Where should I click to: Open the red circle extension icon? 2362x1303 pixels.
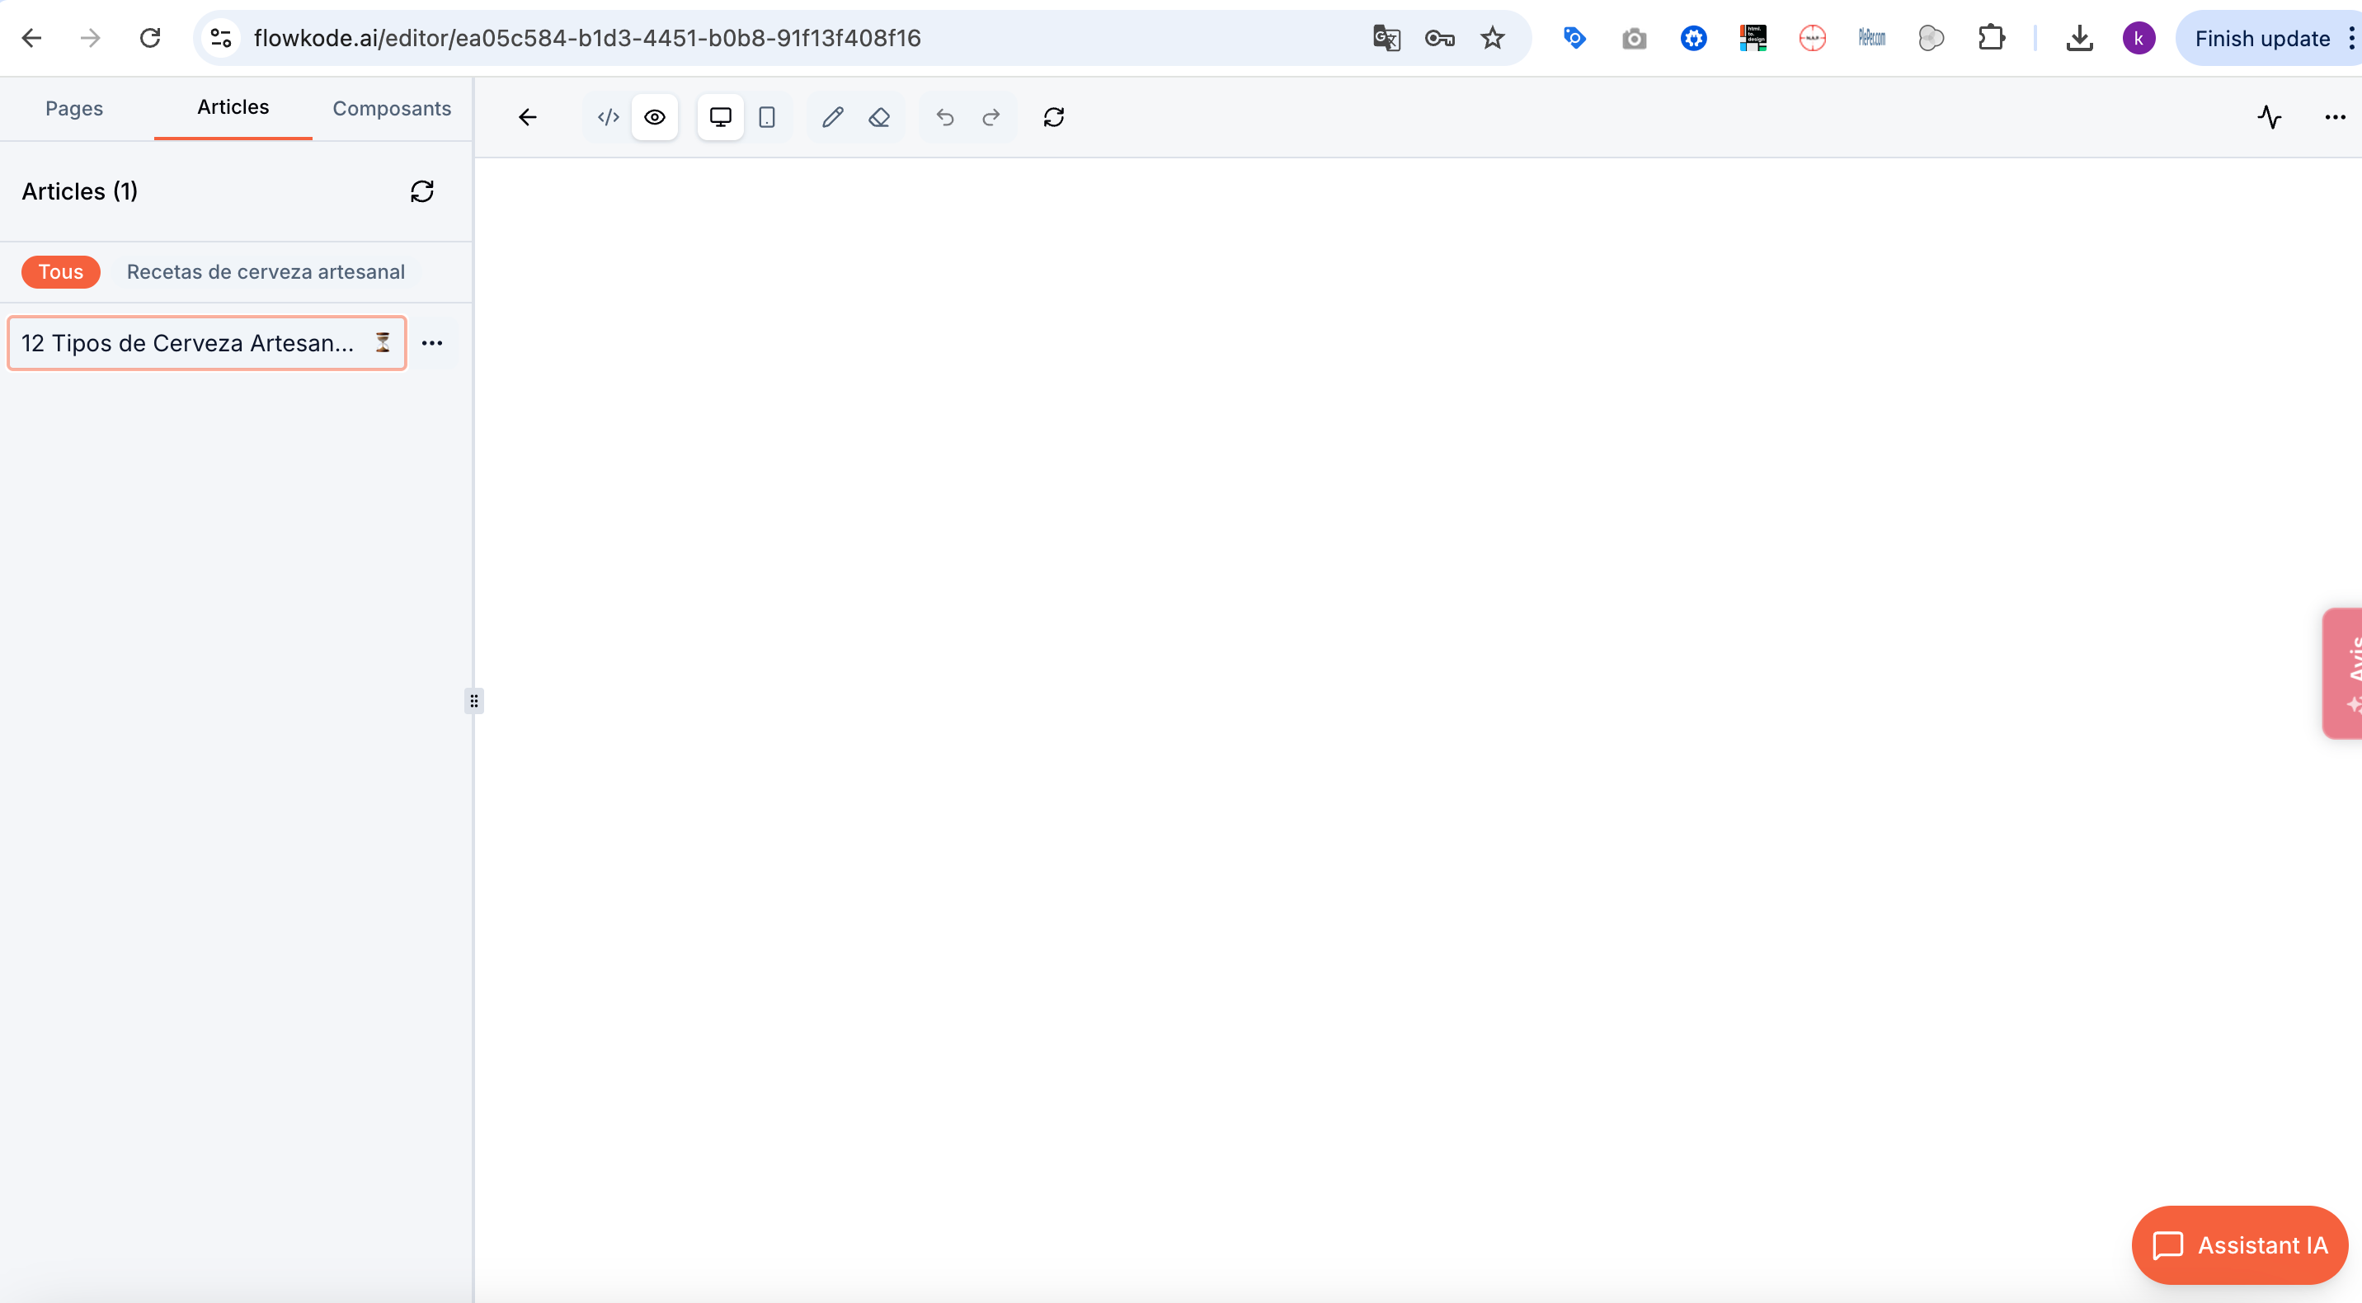1813,38
